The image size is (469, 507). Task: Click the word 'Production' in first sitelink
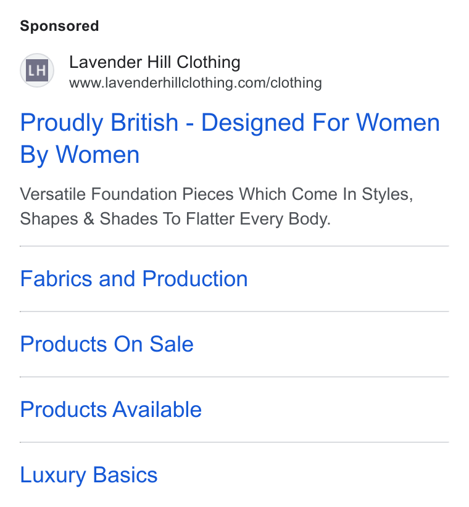(195, 279)
